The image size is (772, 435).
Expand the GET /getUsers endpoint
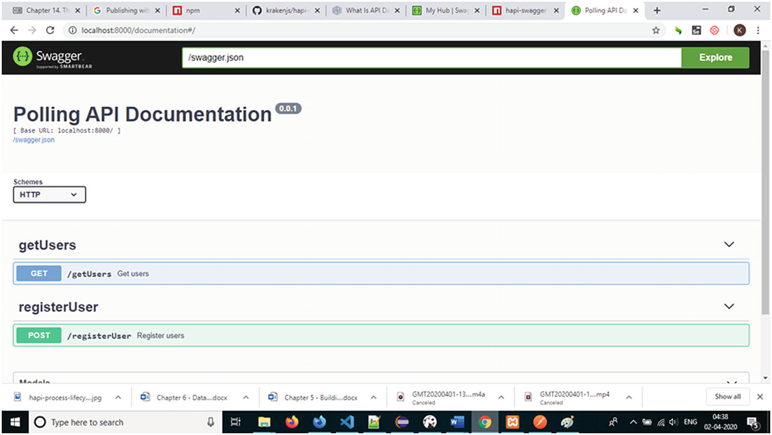[380, 273]
